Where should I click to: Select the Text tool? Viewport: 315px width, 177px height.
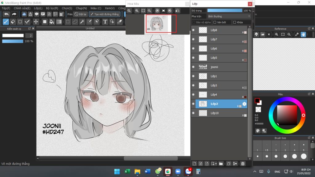point(105,22)
